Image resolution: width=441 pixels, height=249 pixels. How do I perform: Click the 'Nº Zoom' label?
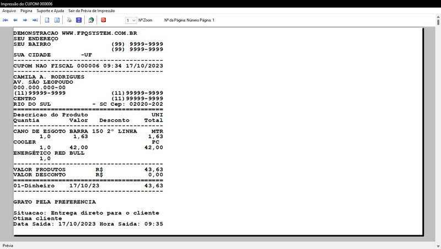(x=145, y=20)
